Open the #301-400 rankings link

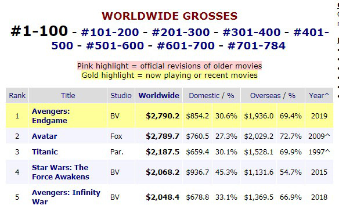point(252,33)
